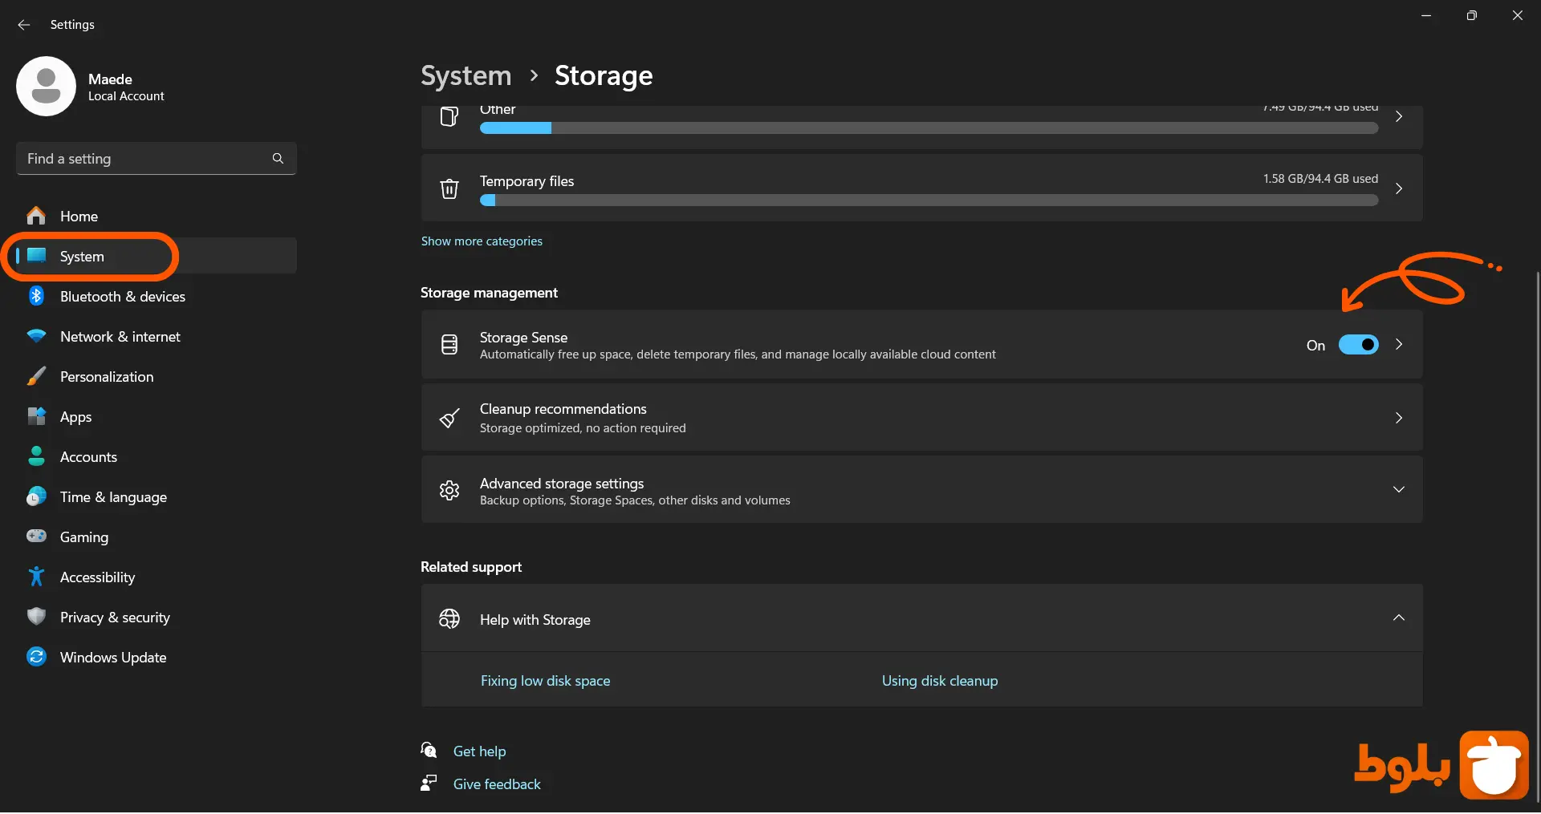Click the Temporary files trash icon
1541x814 pixels.
point(449,189)
